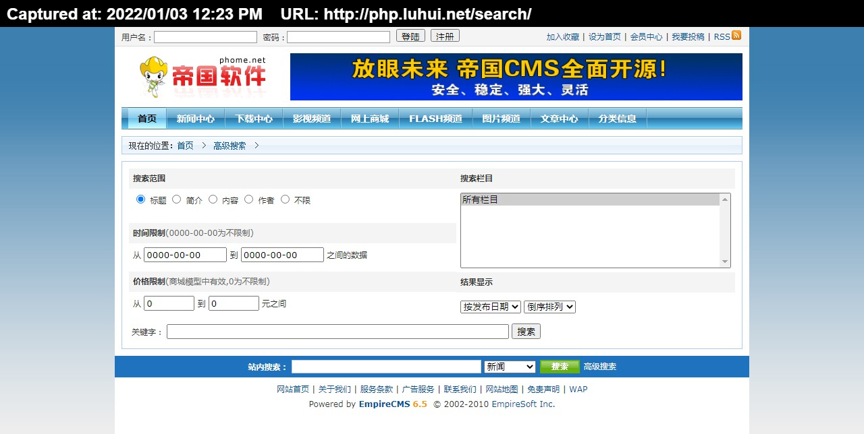Open the 高级搜索 link in the blue bar
The image size is (864, 434).
click(600, 367)
